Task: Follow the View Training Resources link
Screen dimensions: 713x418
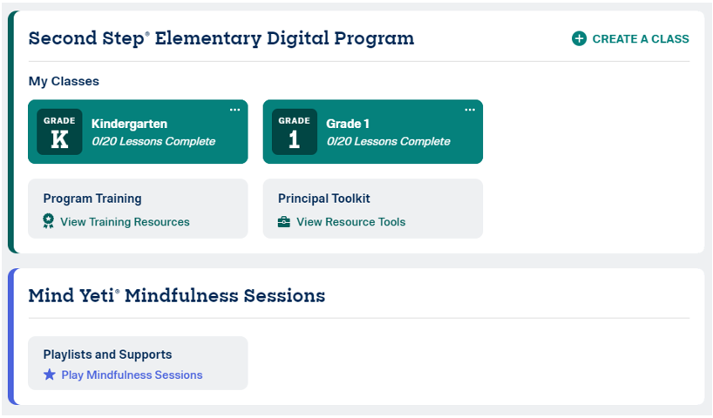Action: [125, 222]
